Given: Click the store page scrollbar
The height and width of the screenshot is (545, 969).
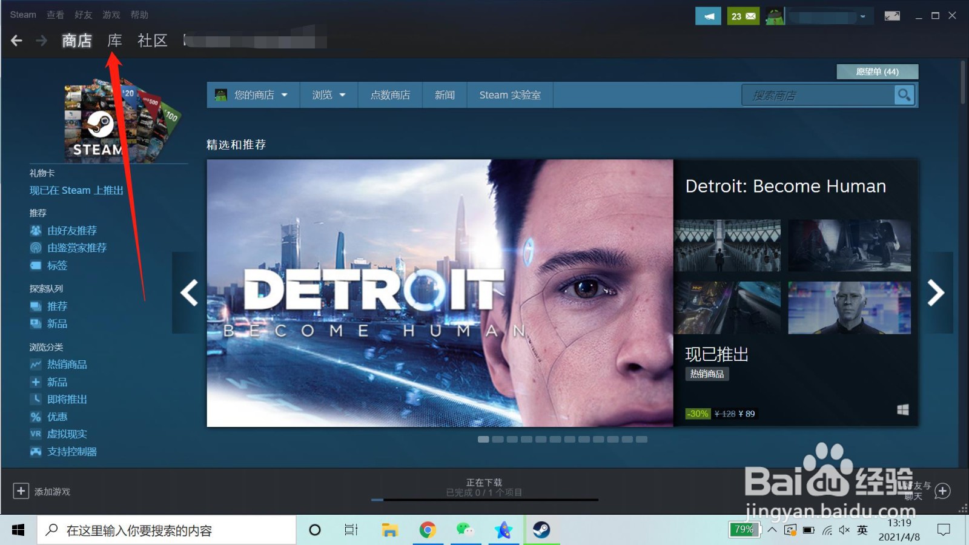Looking at the screenshot, I should pyautogui.click(x=962, y=82).
